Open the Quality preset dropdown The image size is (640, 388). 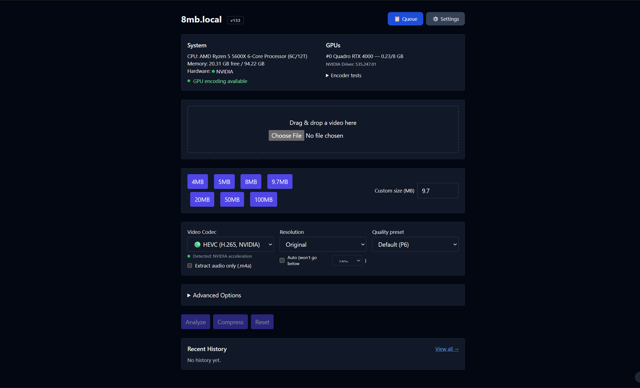coord(415,245)
